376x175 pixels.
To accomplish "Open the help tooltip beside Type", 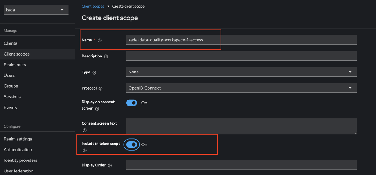I will (x=94, y=72).
